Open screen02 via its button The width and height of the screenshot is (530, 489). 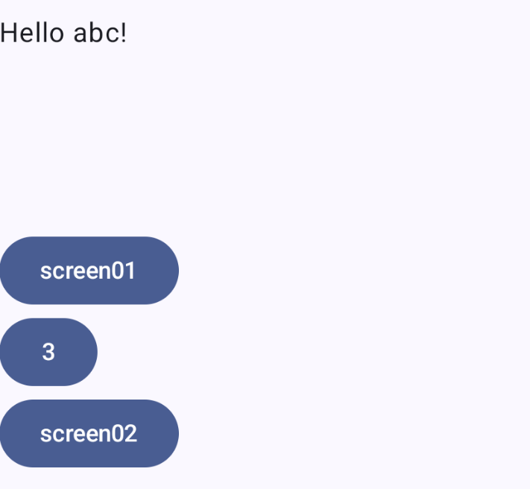click(89, 433)
